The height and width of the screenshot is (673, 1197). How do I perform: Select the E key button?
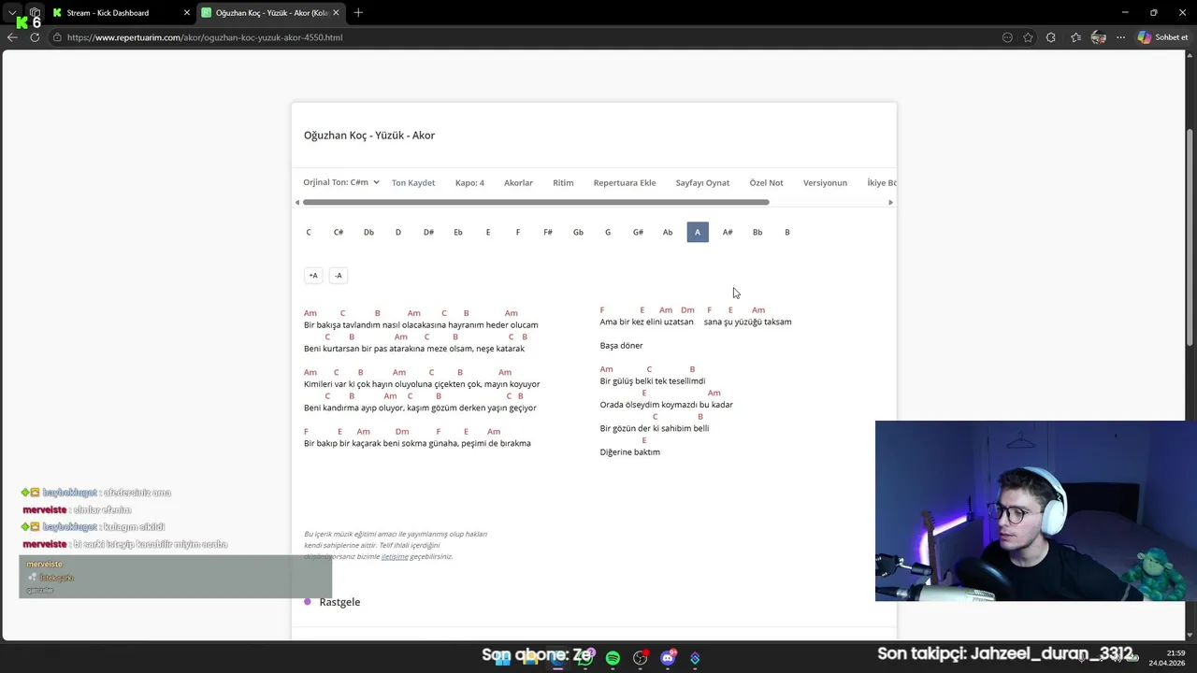point(488,232)
